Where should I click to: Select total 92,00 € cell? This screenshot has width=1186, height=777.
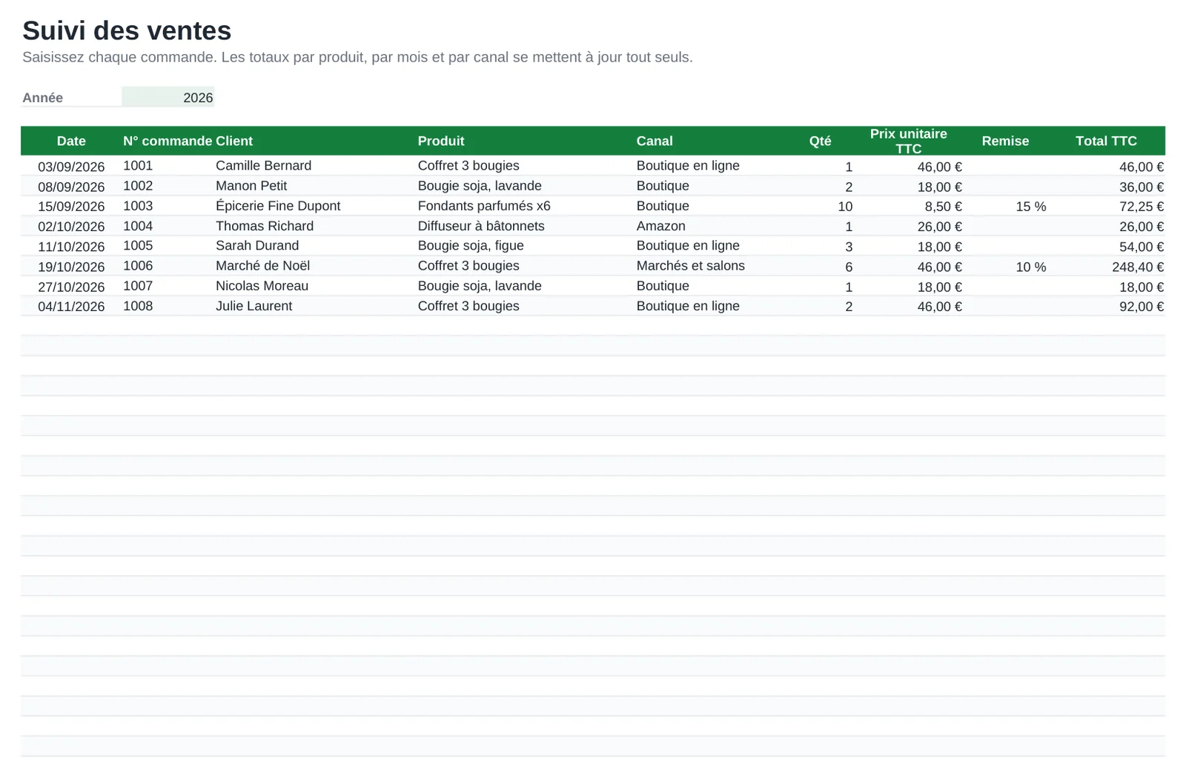[x=1106, y=307]
